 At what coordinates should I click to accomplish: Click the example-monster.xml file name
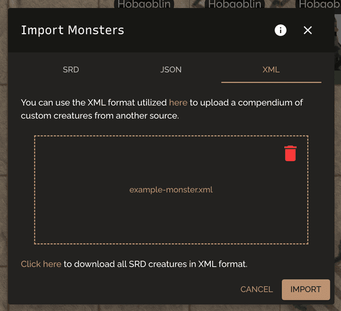[171, 190]
